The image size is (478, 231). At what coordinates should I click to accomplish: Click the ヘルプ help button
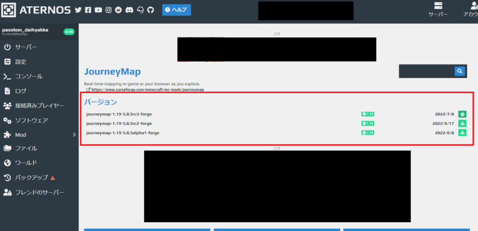(177, 10)
